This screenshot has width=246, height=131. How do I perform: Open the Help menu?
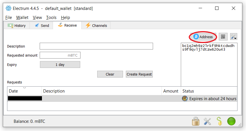point(65,18)
